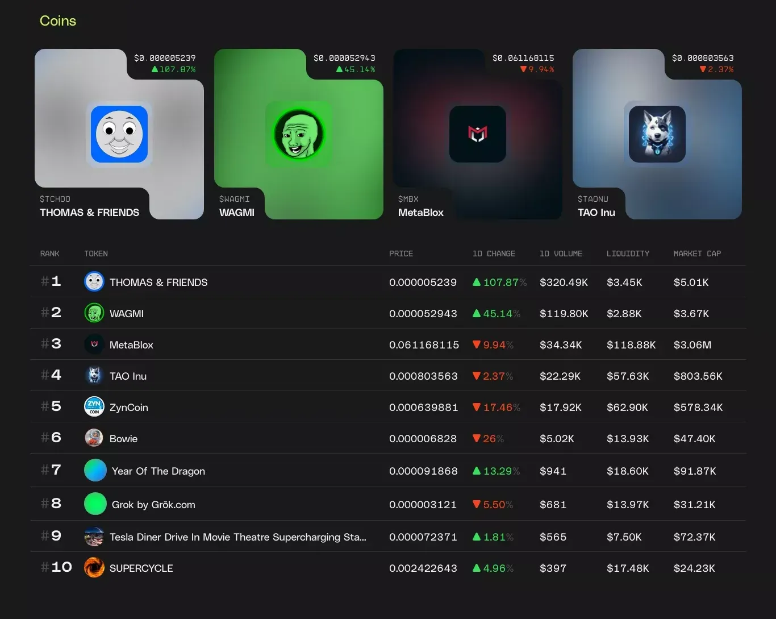Viewport: 776px width, 619px height.
Task: Click the #1 rank cell
Action: pyautogui.click(x=51, y=281)
